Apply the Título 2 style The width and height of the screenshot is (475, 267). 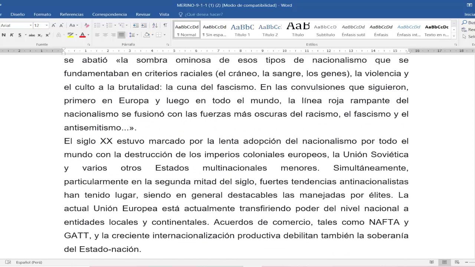pyautogui.click(x=270, y=30)
